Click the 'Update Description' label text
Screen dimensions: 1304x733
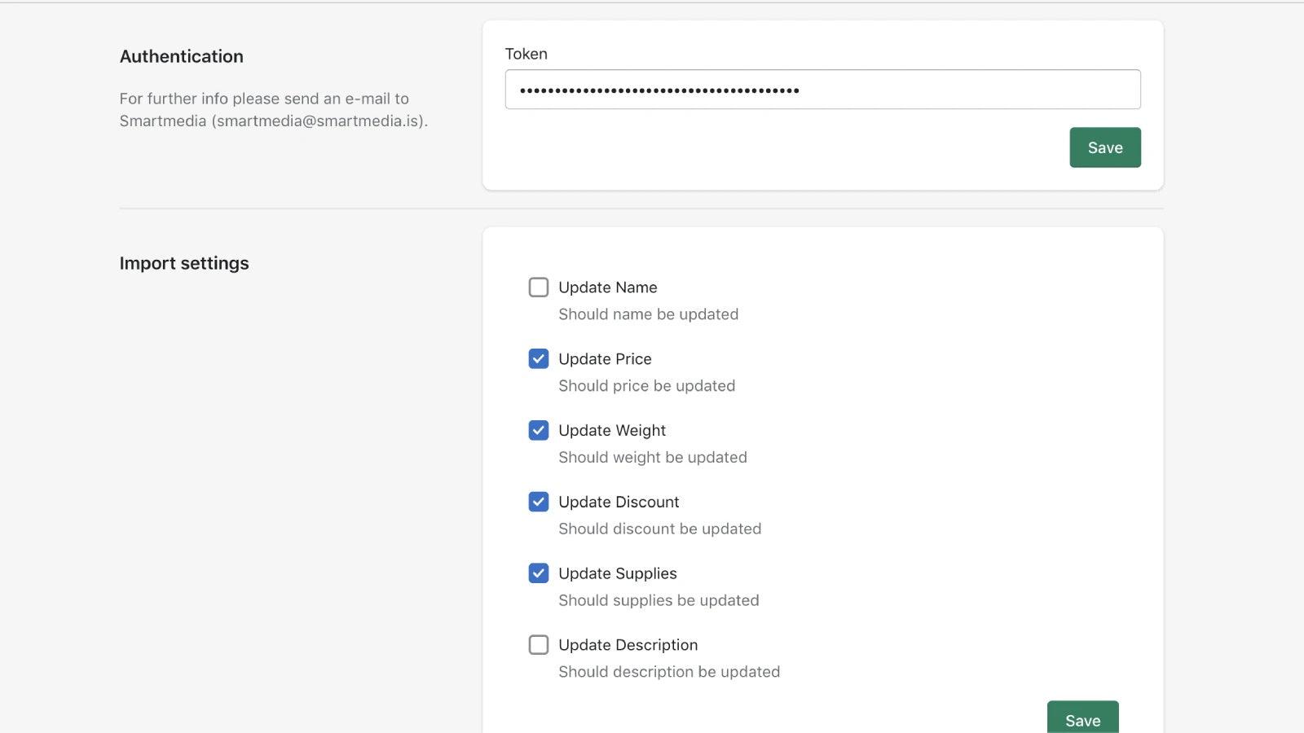tap(628, 645)
